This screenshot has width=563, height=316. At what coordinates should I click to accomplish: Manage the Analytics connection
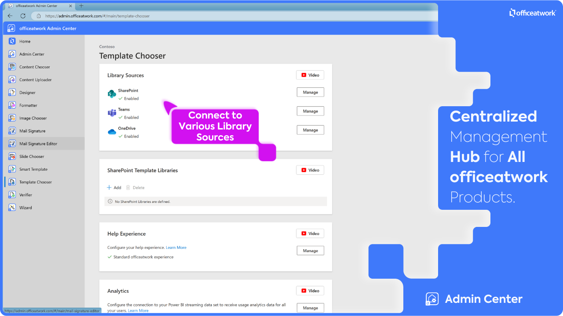pyautogui.click(x=311, y=308)
